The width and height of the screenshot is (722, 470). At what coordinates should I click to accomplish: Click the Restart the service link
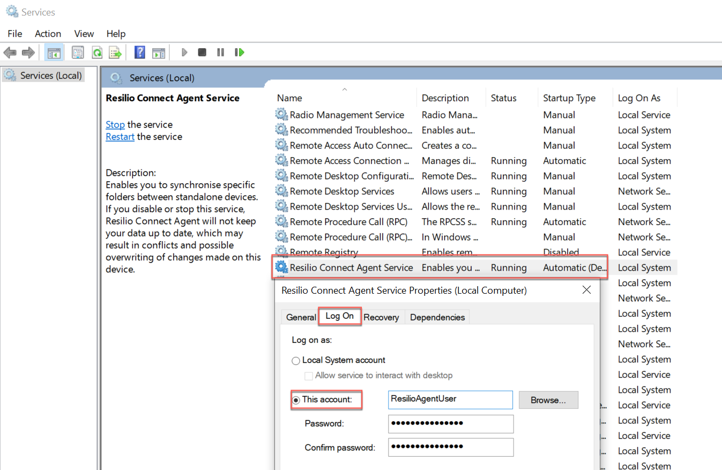[120, 137]
